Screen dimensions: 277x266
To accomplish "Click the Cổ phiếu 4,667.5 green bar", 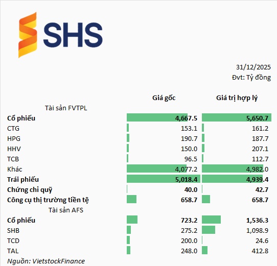I will click(157, 117).
